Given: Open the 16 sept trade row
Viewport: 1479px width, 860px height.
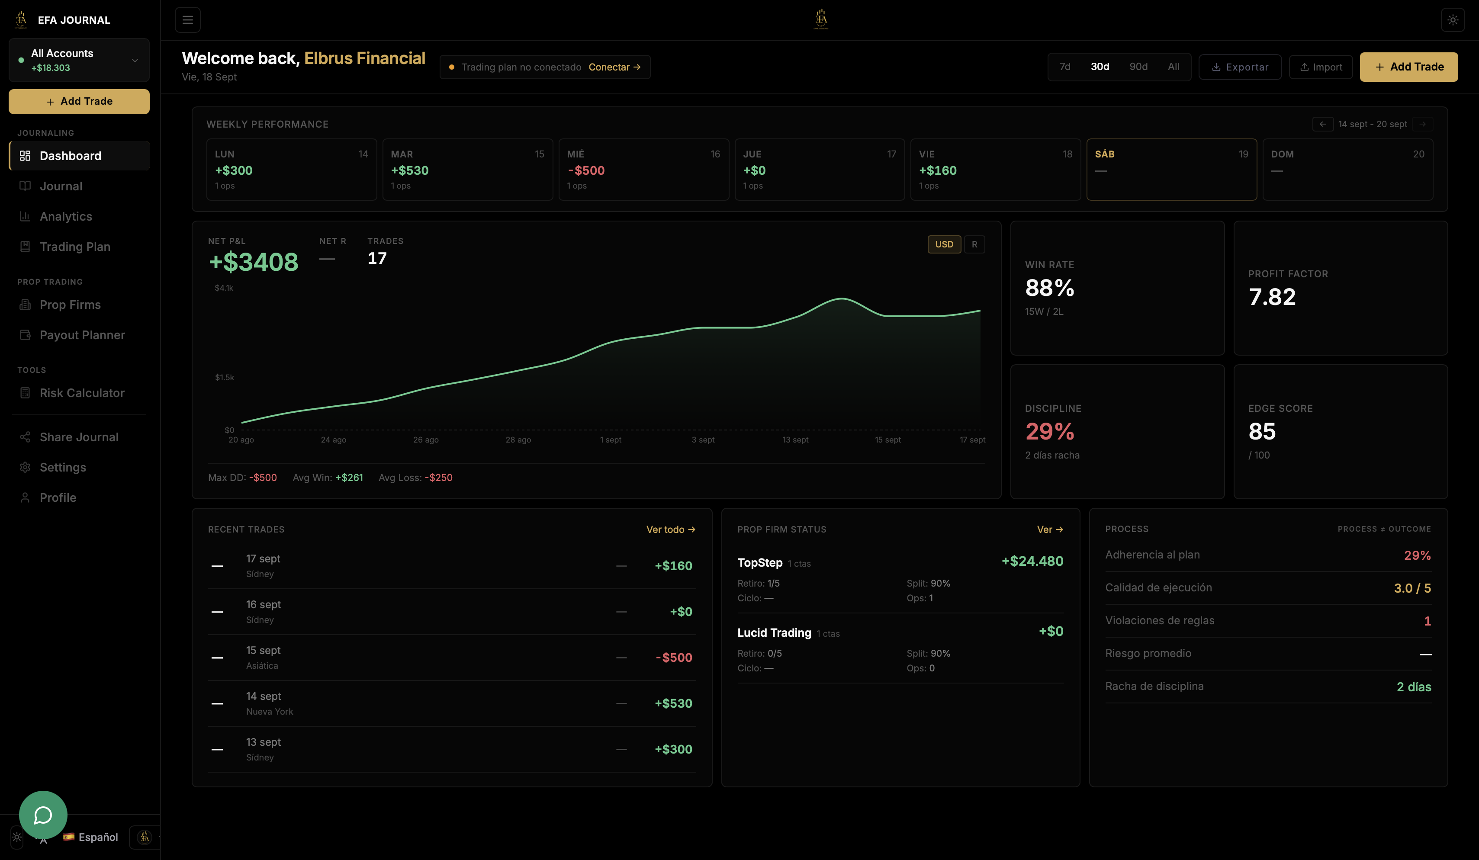Looking at the screenshot, I should point(452,612).
